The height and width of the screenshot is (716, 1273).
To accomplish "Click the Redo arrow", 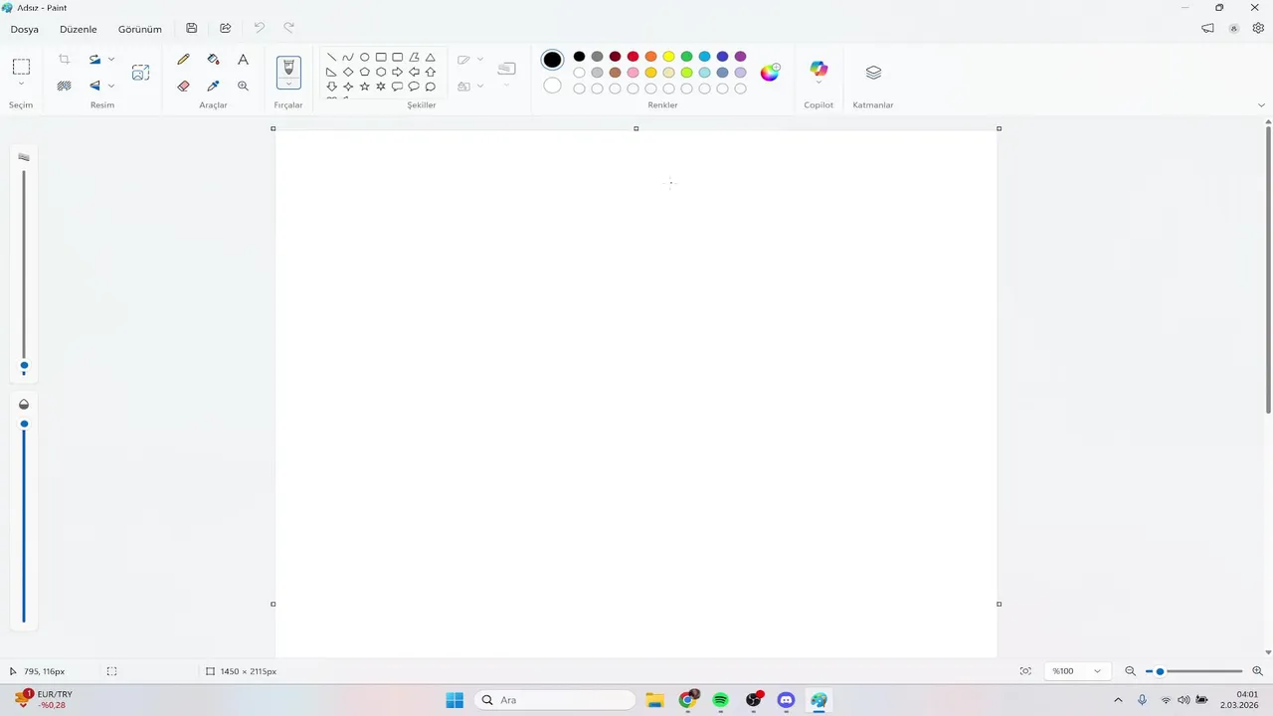I will point(289,28).
